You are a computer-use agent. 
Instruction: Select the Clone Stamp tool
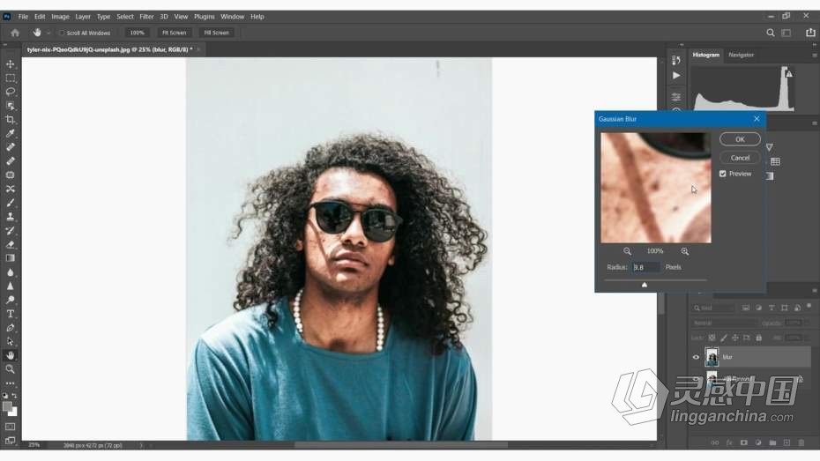(10, 216)
